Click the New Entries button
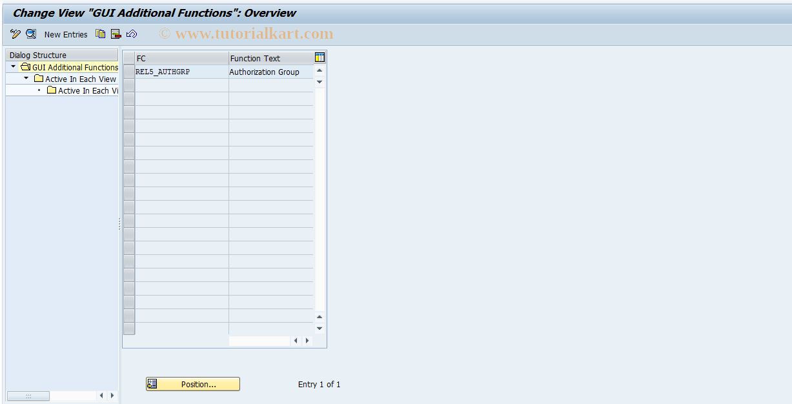This screenshot has width=792, height=404. (66, 34)
